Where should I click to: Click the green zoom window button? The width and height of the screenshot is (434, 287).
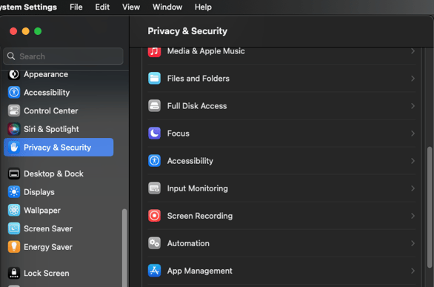[38, 31]
